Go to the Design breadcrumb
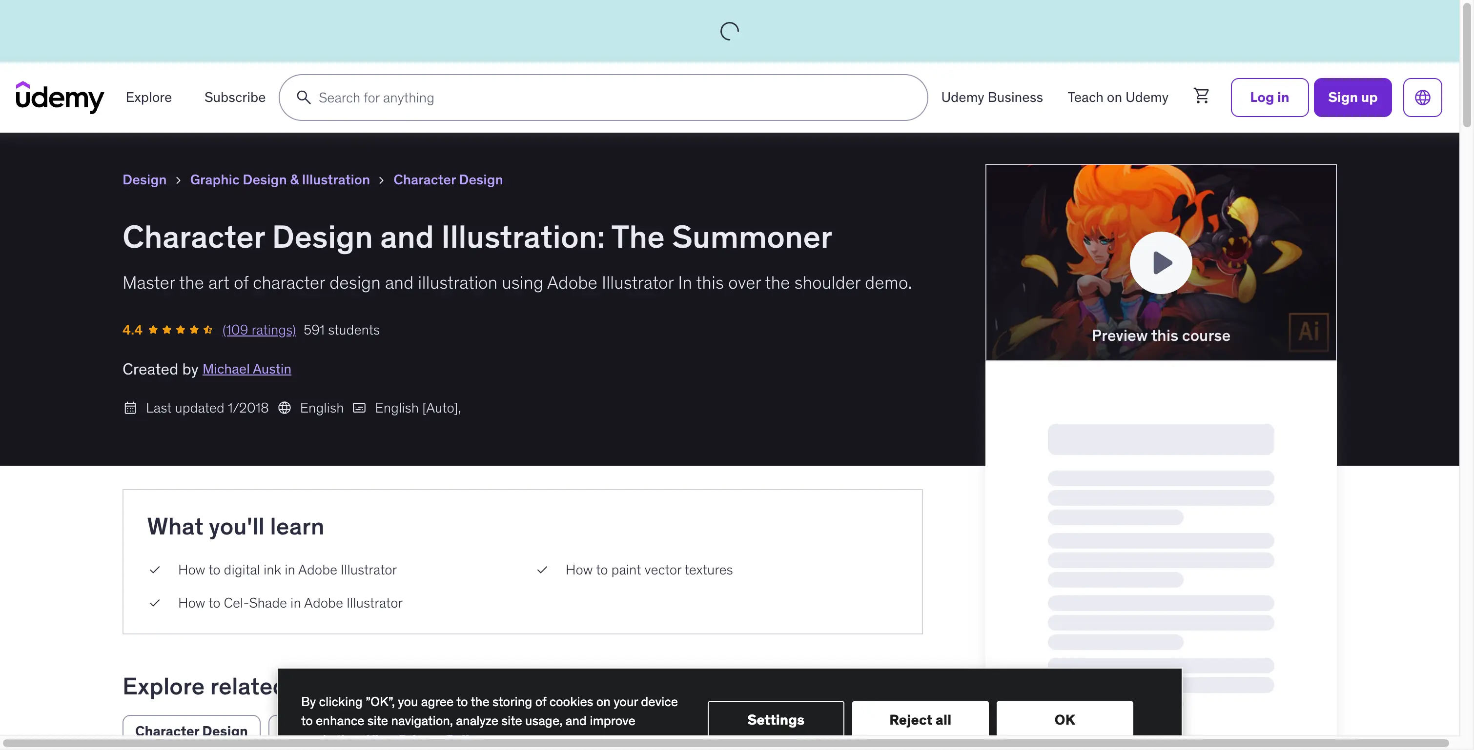 (x=144, y=179)
